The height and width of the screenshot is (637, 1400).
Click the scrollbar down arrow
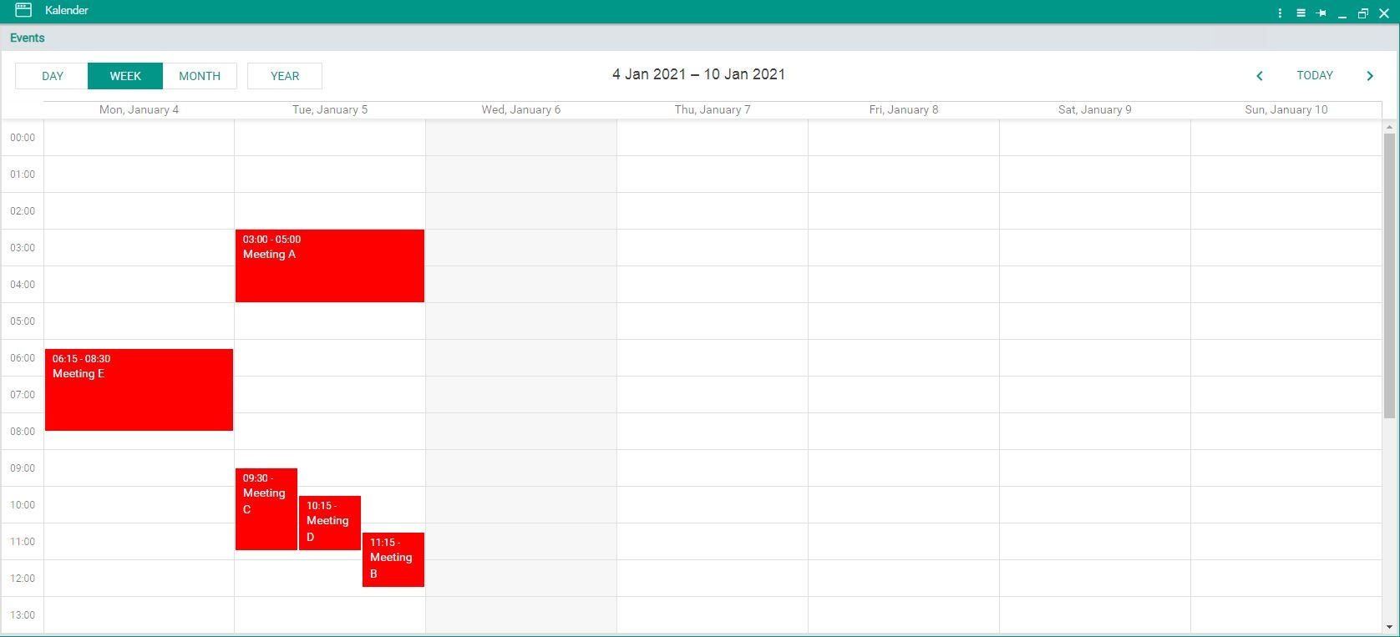coord(1389,627)
